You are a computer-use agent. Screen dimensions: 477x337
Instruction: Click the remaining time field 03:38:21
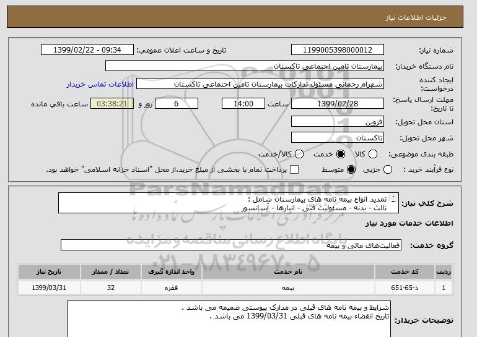112,103
